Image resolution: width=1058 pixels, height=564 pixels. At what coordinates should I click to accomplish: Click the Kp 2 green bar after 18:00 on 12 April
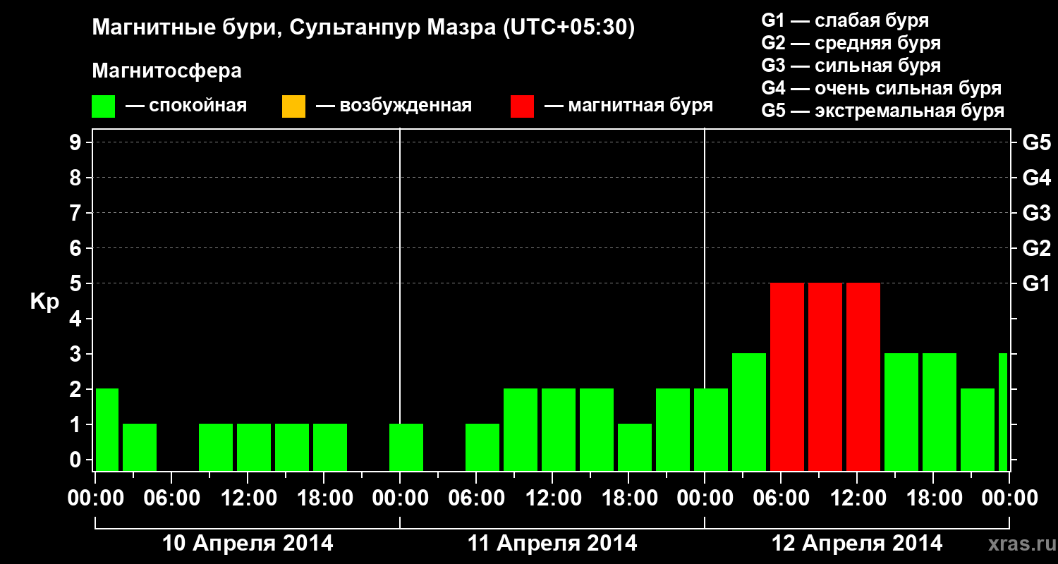tap(978, 429)
